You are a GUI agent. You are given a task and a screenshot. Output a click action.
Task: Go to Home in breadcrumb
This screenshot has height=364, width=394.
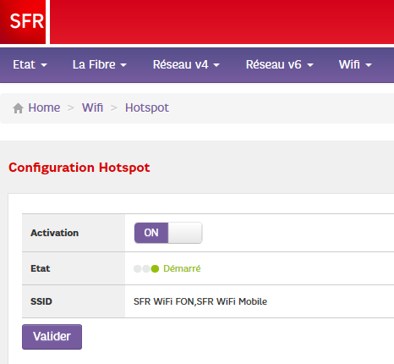[44, 108]
